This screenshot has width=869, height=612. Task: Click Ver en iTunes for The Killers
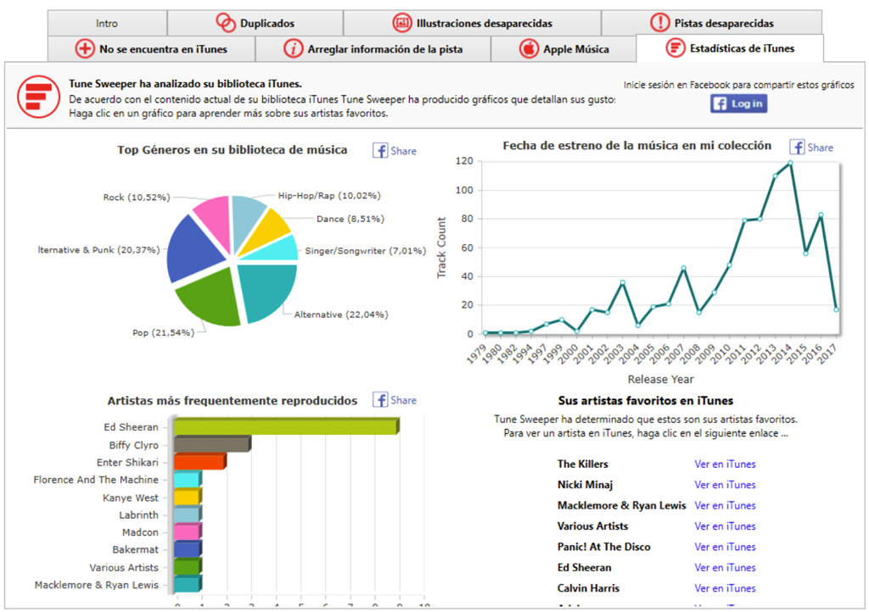[x=725, y=464]
